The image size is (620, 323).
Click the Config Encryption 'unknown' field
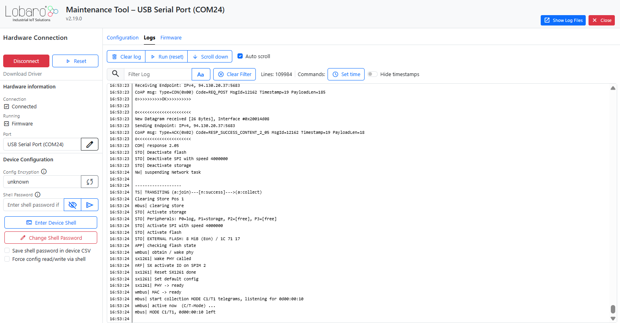click(x=42, y=182)
